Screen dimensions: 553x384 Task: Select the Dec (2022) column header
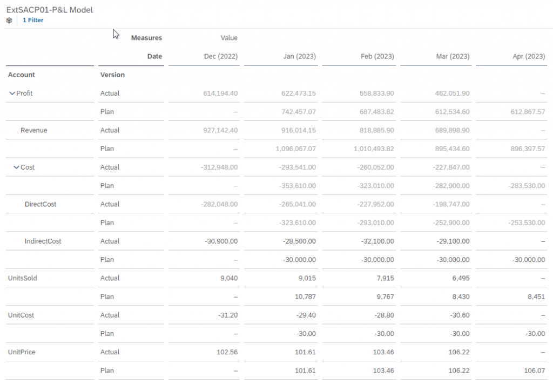[x=221, y=56]
